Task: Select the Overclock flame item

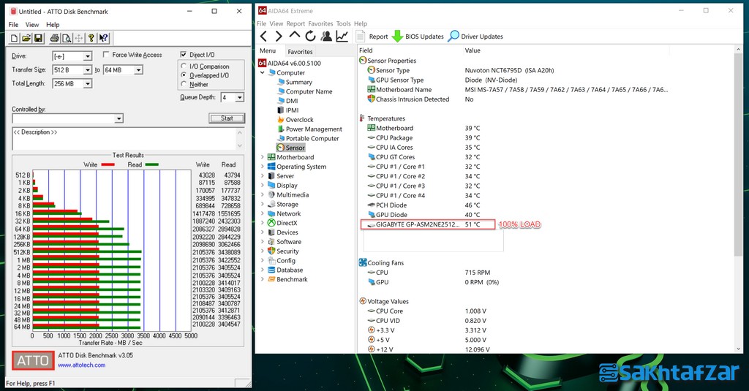Action: [296, 120]
